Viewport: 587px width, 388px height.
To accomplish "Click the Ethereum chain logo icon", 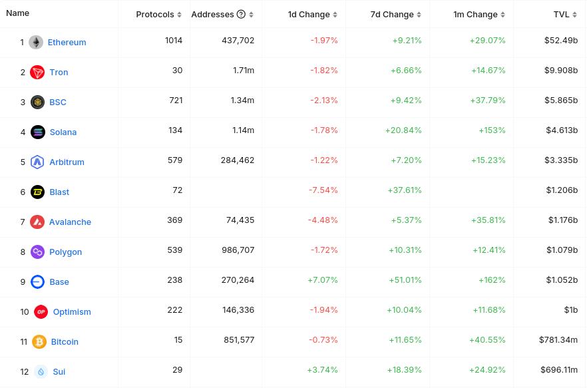I will click(x=36, y=42).
